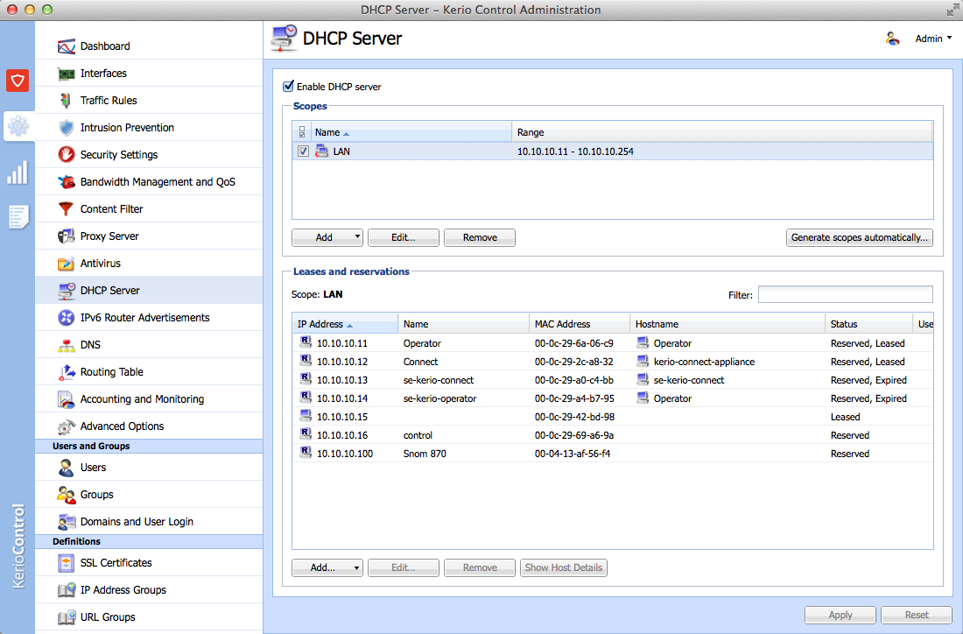The height and width of the screenshot is (634, 963).
Task: Click the Content Filter funnel icon
Action: coord(67,209)
